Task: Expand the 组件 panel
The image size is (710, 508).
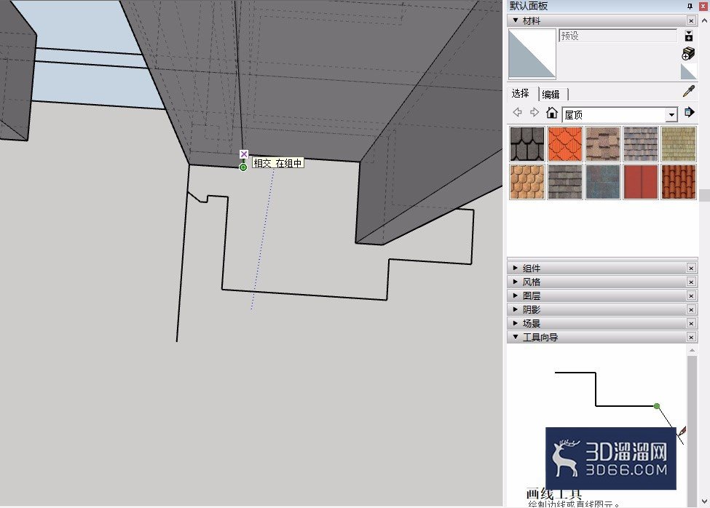Action: click(516, 268)
